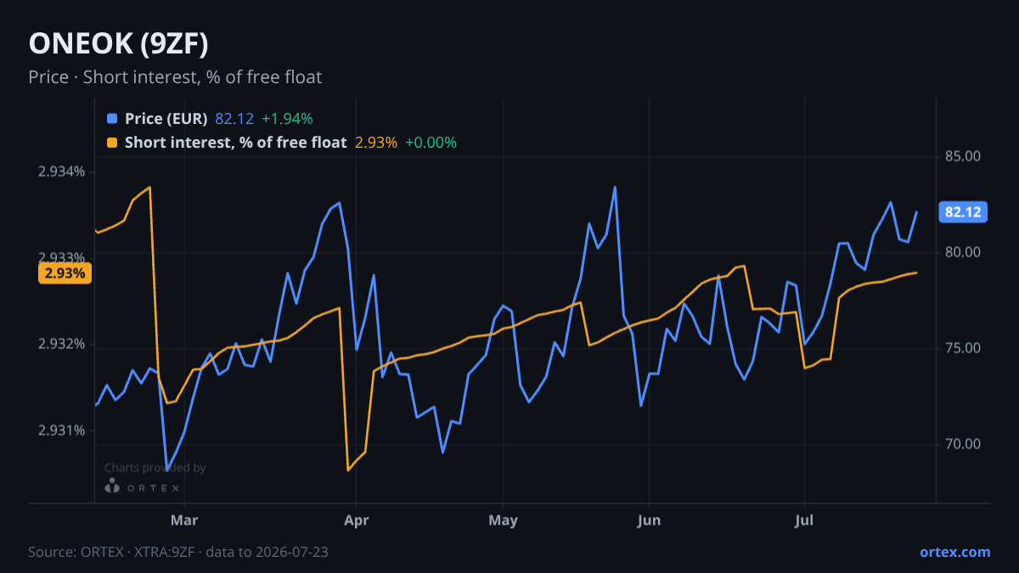The width and height of the screenshot is (1019, 573).
Task: Click the 85.00 right axis label
Action: pyautogui.click(x=963, y=156)
